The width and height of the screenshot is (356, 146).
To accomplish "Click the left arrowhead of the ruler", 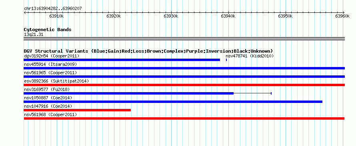I will point(25,12).
